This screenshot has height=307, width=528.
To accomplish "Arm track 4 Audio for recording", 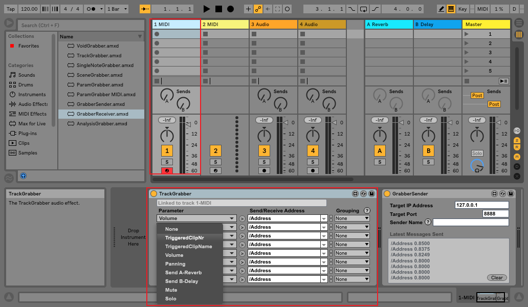I will coord(313,171).
